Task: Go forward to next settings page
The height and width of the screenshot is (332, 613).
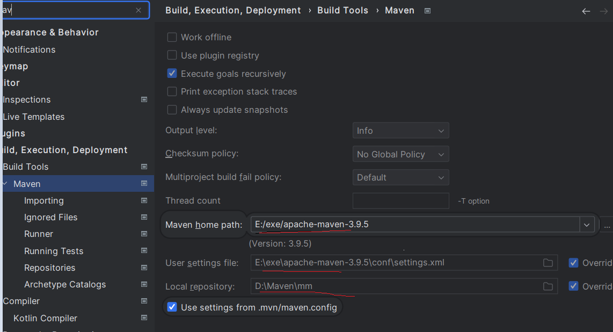Action: [x=604, y=11]
